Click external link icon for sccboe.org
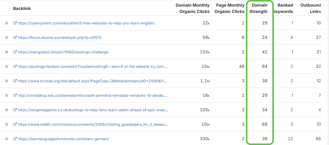Screen dimensions: 329x145 pos(15,81)
